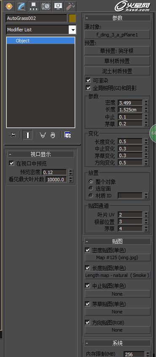156x357 pixels.
Task: Click the Pin Stack icon
Action: (12, 135)
